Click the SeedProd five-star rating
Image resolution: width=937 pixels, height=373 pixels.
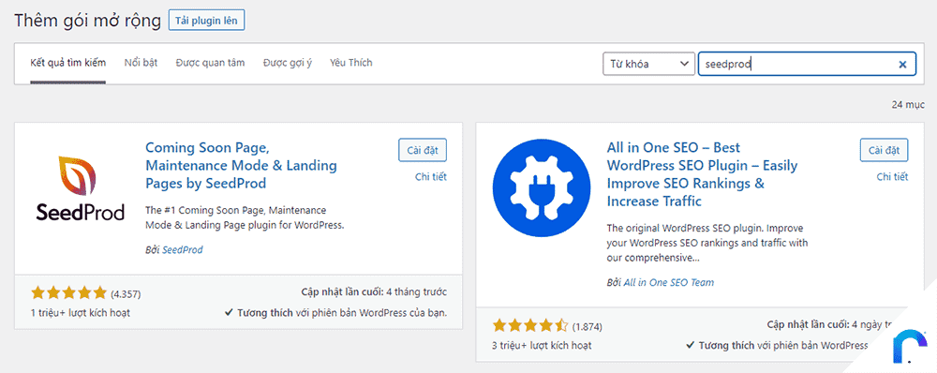click(x=68, y=293)
